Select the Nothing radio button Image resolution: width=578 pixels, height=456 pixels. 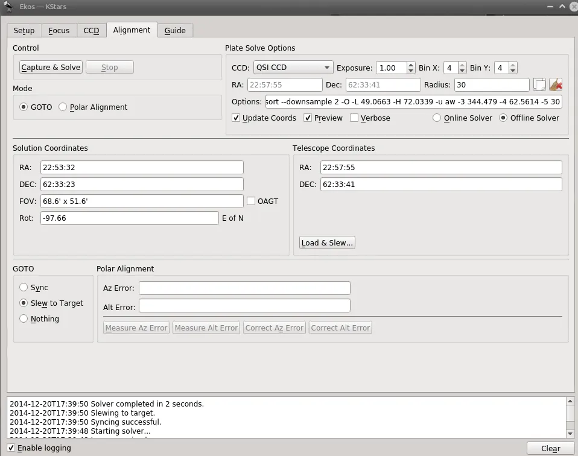[x=24, y=318]
